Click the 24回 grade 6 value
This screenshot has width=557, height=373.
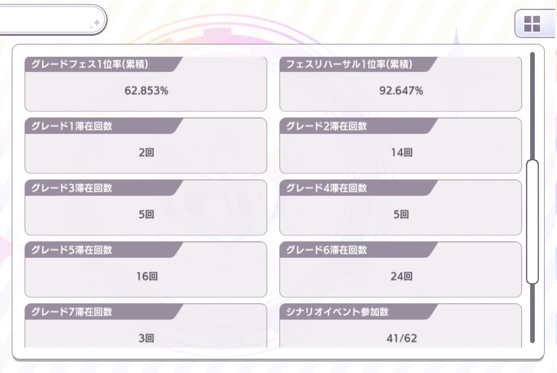[x=401, y=277]
